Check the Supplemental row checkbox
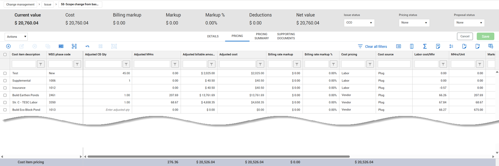The width and height of the screenshot is (499, 166). [5, 81]
